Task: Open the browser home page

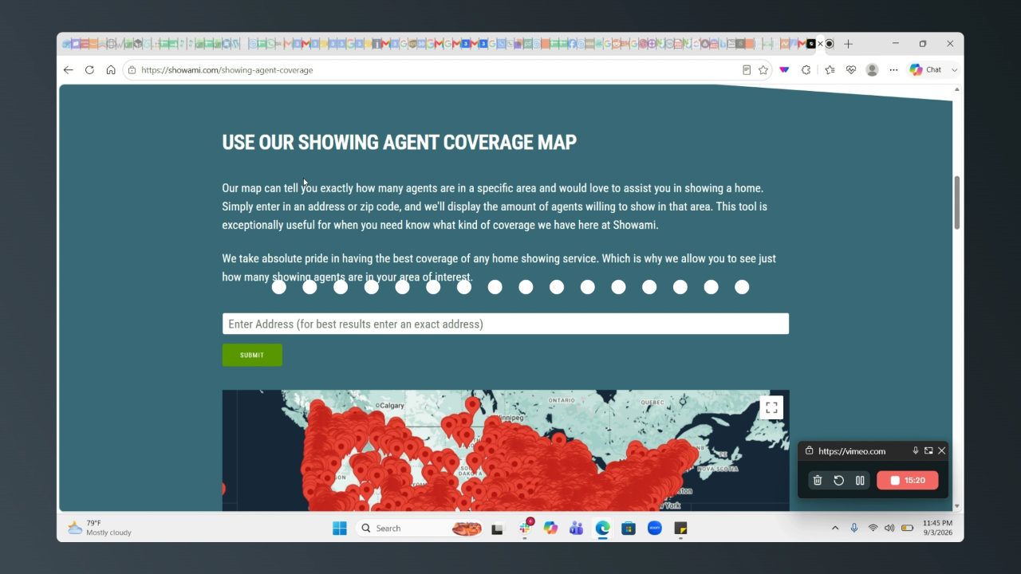Action: coord(111,70)
